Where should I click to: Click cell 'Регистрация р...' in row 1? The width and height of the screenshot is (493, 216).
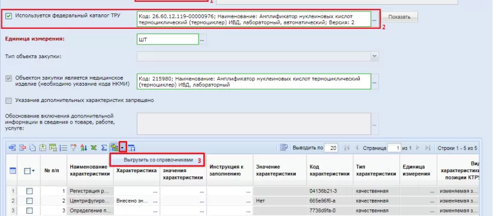[x=90, y=191]
